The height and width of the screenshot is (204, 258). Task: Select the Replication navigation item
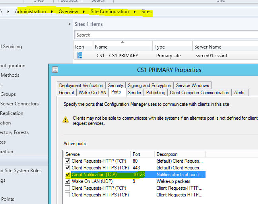coord(12,113)
